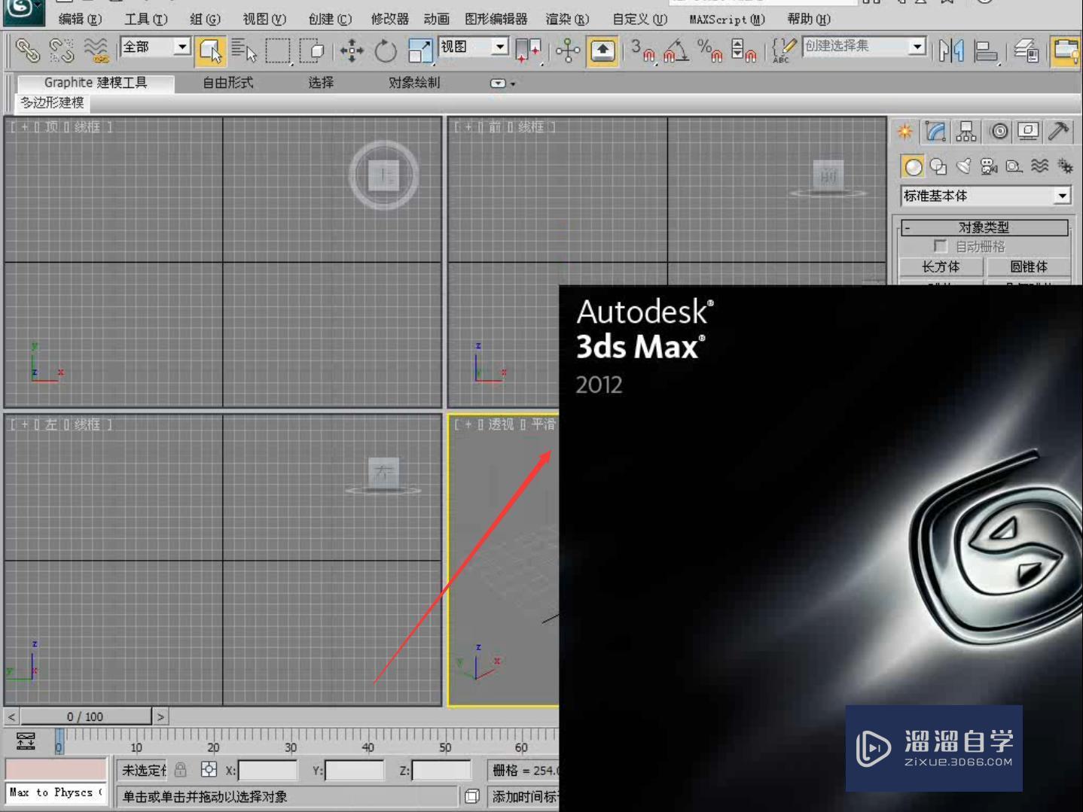The image size is (1083, 812).
Task: Select Helpers category in Create panel
Action: pyautogui.click(x=1014, y=166)
